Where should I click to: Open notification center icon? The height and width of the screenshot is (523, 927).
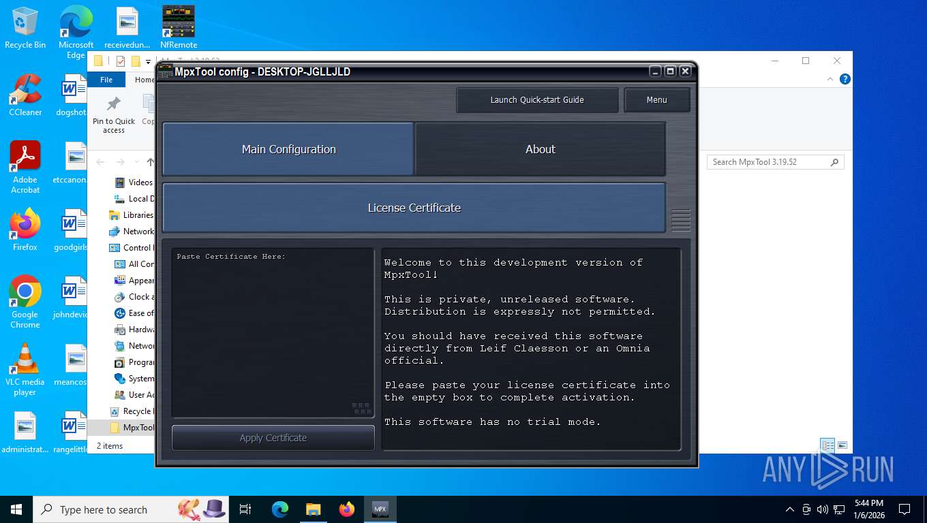pyautogui.click(x=905, y=509)
